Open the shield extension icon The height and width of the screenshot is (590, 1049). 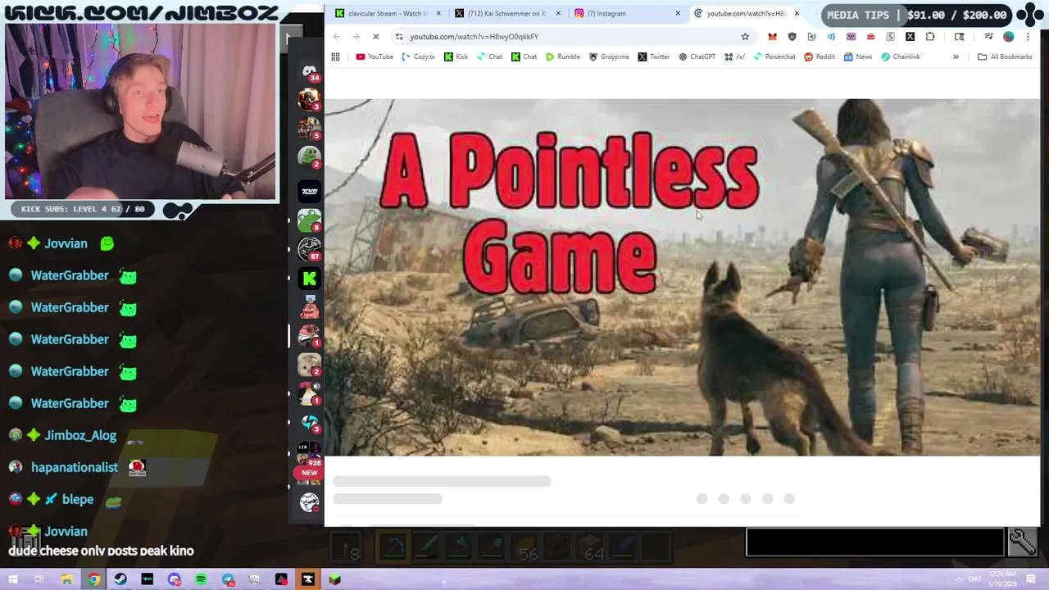click(792, 36)
